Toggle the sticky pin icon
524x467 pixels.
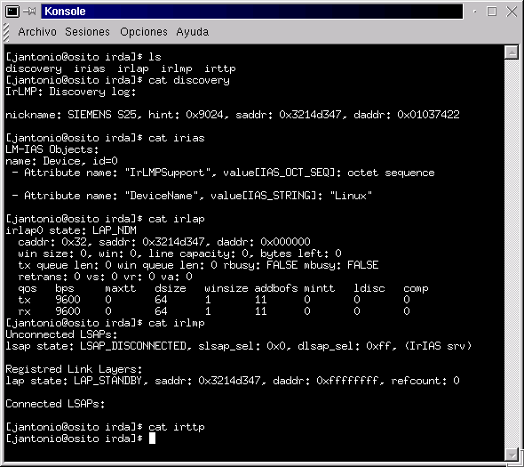coord(29,12)
